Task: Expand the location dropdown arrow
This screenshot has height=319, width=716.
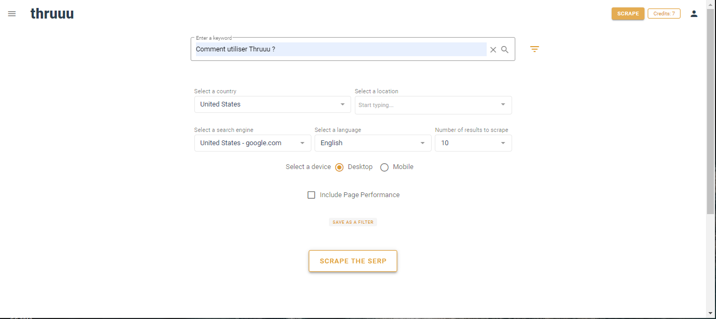Action: click(x=503, y=104)
